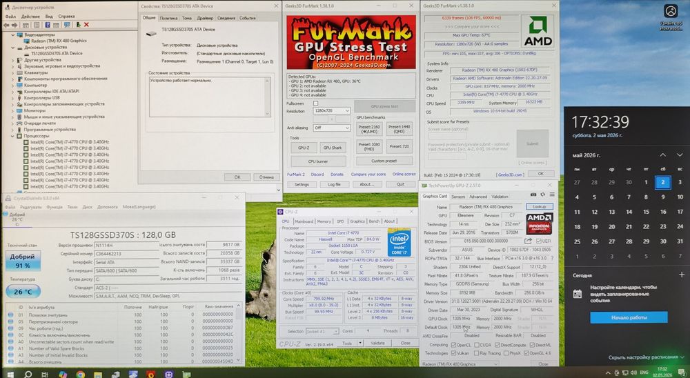This screenshot has width=690, height=378.
Task: Go to next month with calendar down chevron
Action: point(680,155)
